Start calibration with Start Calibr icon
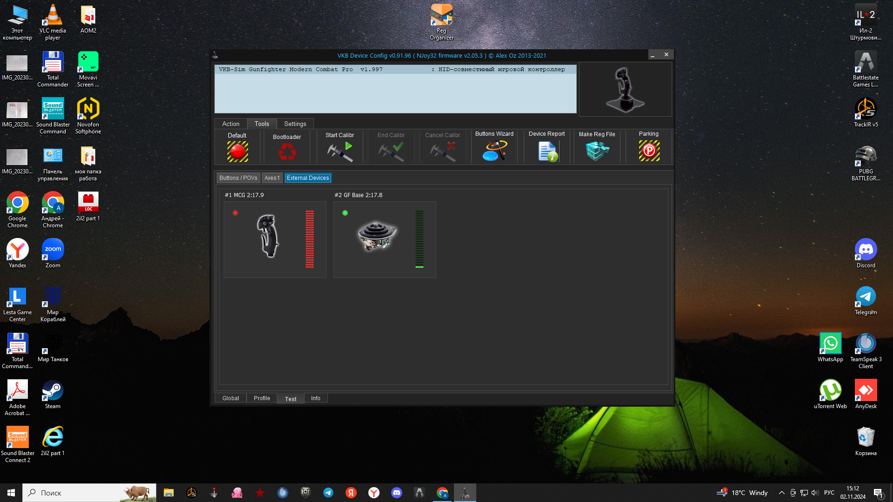 click(x=340, y=152)
